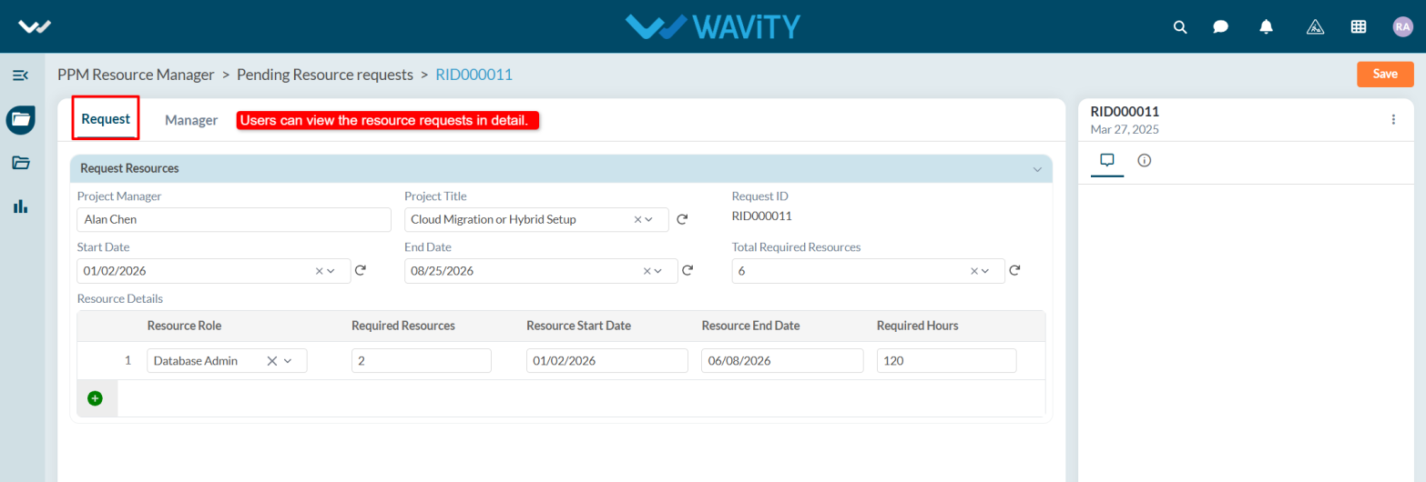Click the Required Hours column header

[x=918, y=326]
